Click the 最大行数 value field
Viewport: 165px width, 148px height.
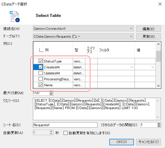(41, 93)
